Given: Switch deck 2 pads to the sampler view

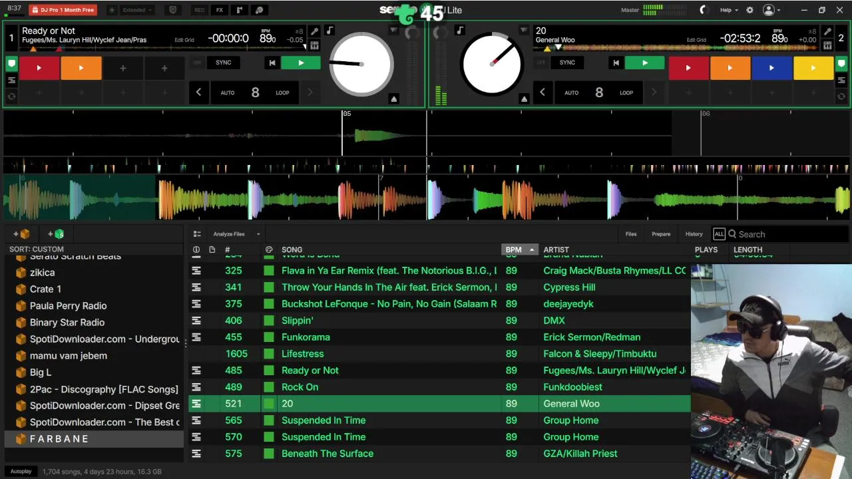Looking at the screenshot, I should click(x=841, y=80).
